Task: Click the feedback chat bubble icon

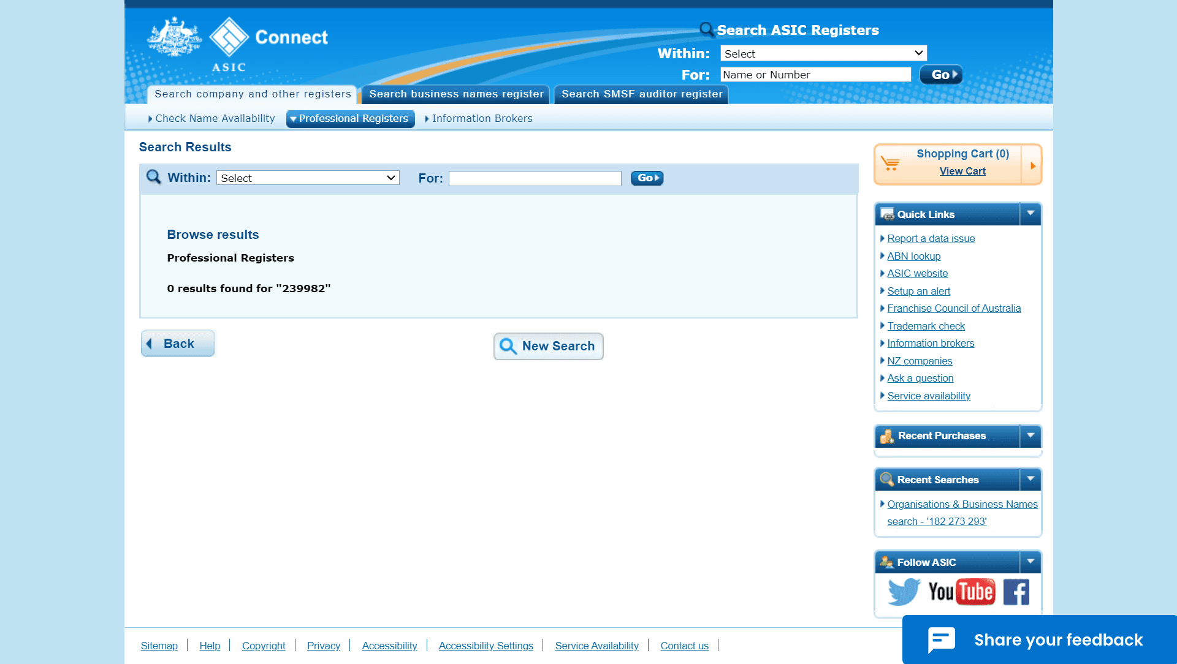Action: pyautogui.click(x=941, y=640)
